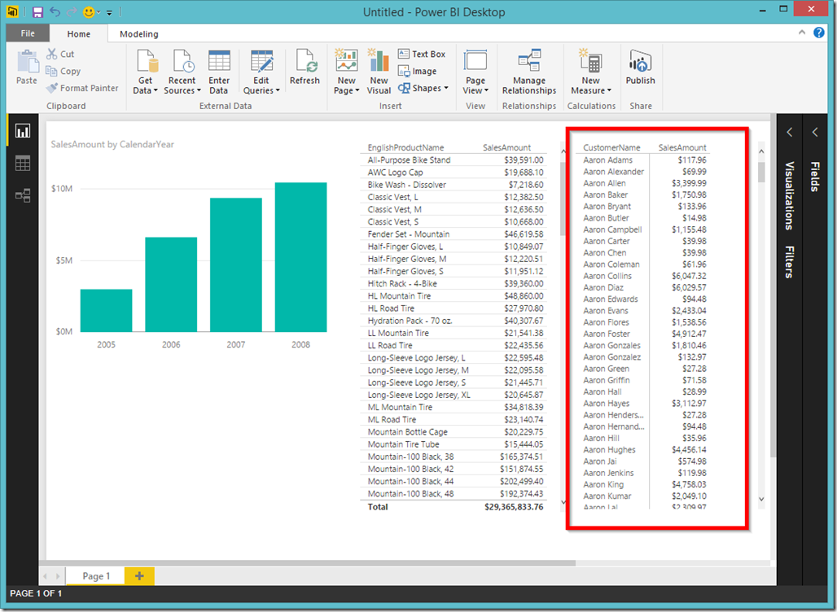
Task: Select the 2008 bar in chart
Action: coord(301,257)
